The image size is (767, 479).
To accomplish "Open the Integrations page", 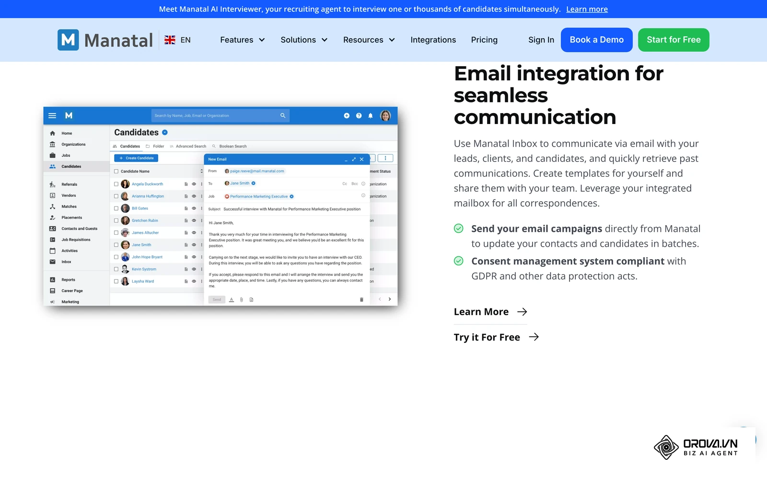I will pos(433,40).
